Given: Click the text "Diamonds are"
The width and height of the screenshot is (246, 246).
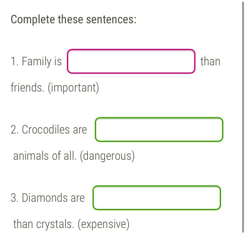Looking at the screenshot, I should click(x=53, y=198).
